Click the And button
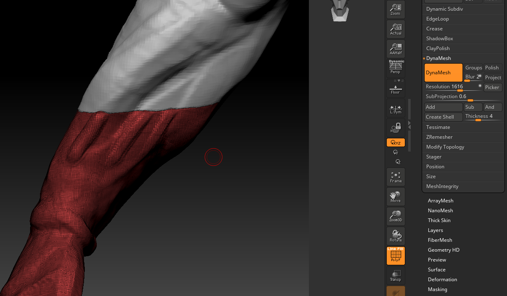This screenshot has width=507, height=296. click(x=493, y=107)
